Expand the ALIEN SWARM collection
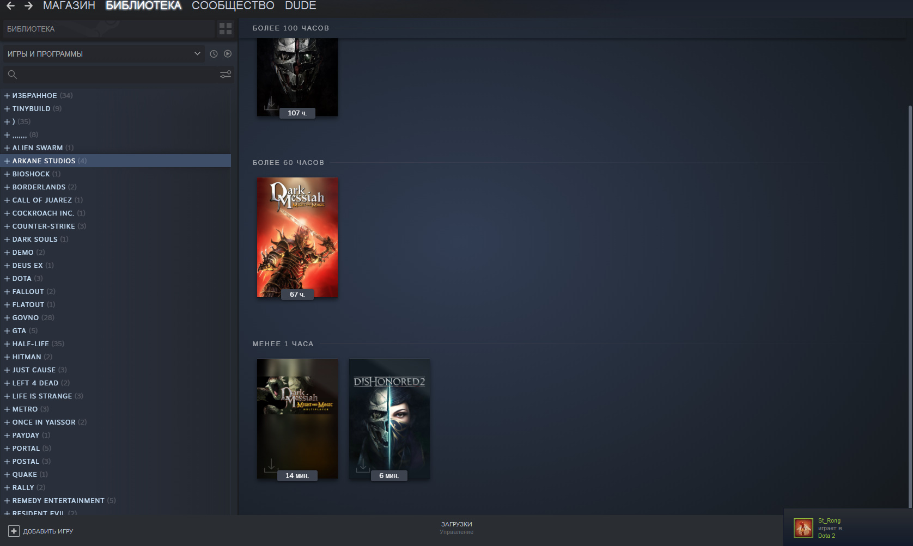This screenshot has height=546, width=913. [7, 148]
